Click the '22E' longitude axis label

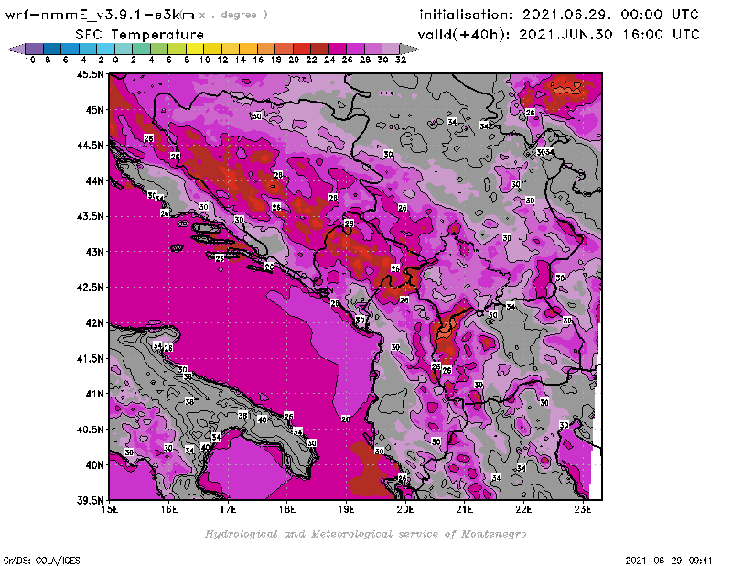click(x=523, y=509)
